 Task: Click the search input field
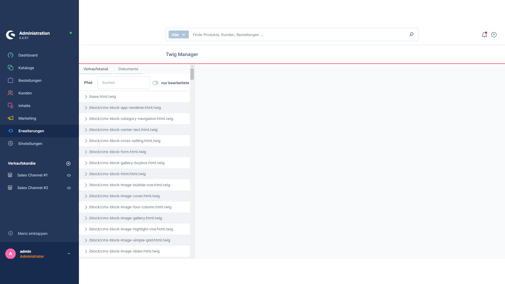122,83
